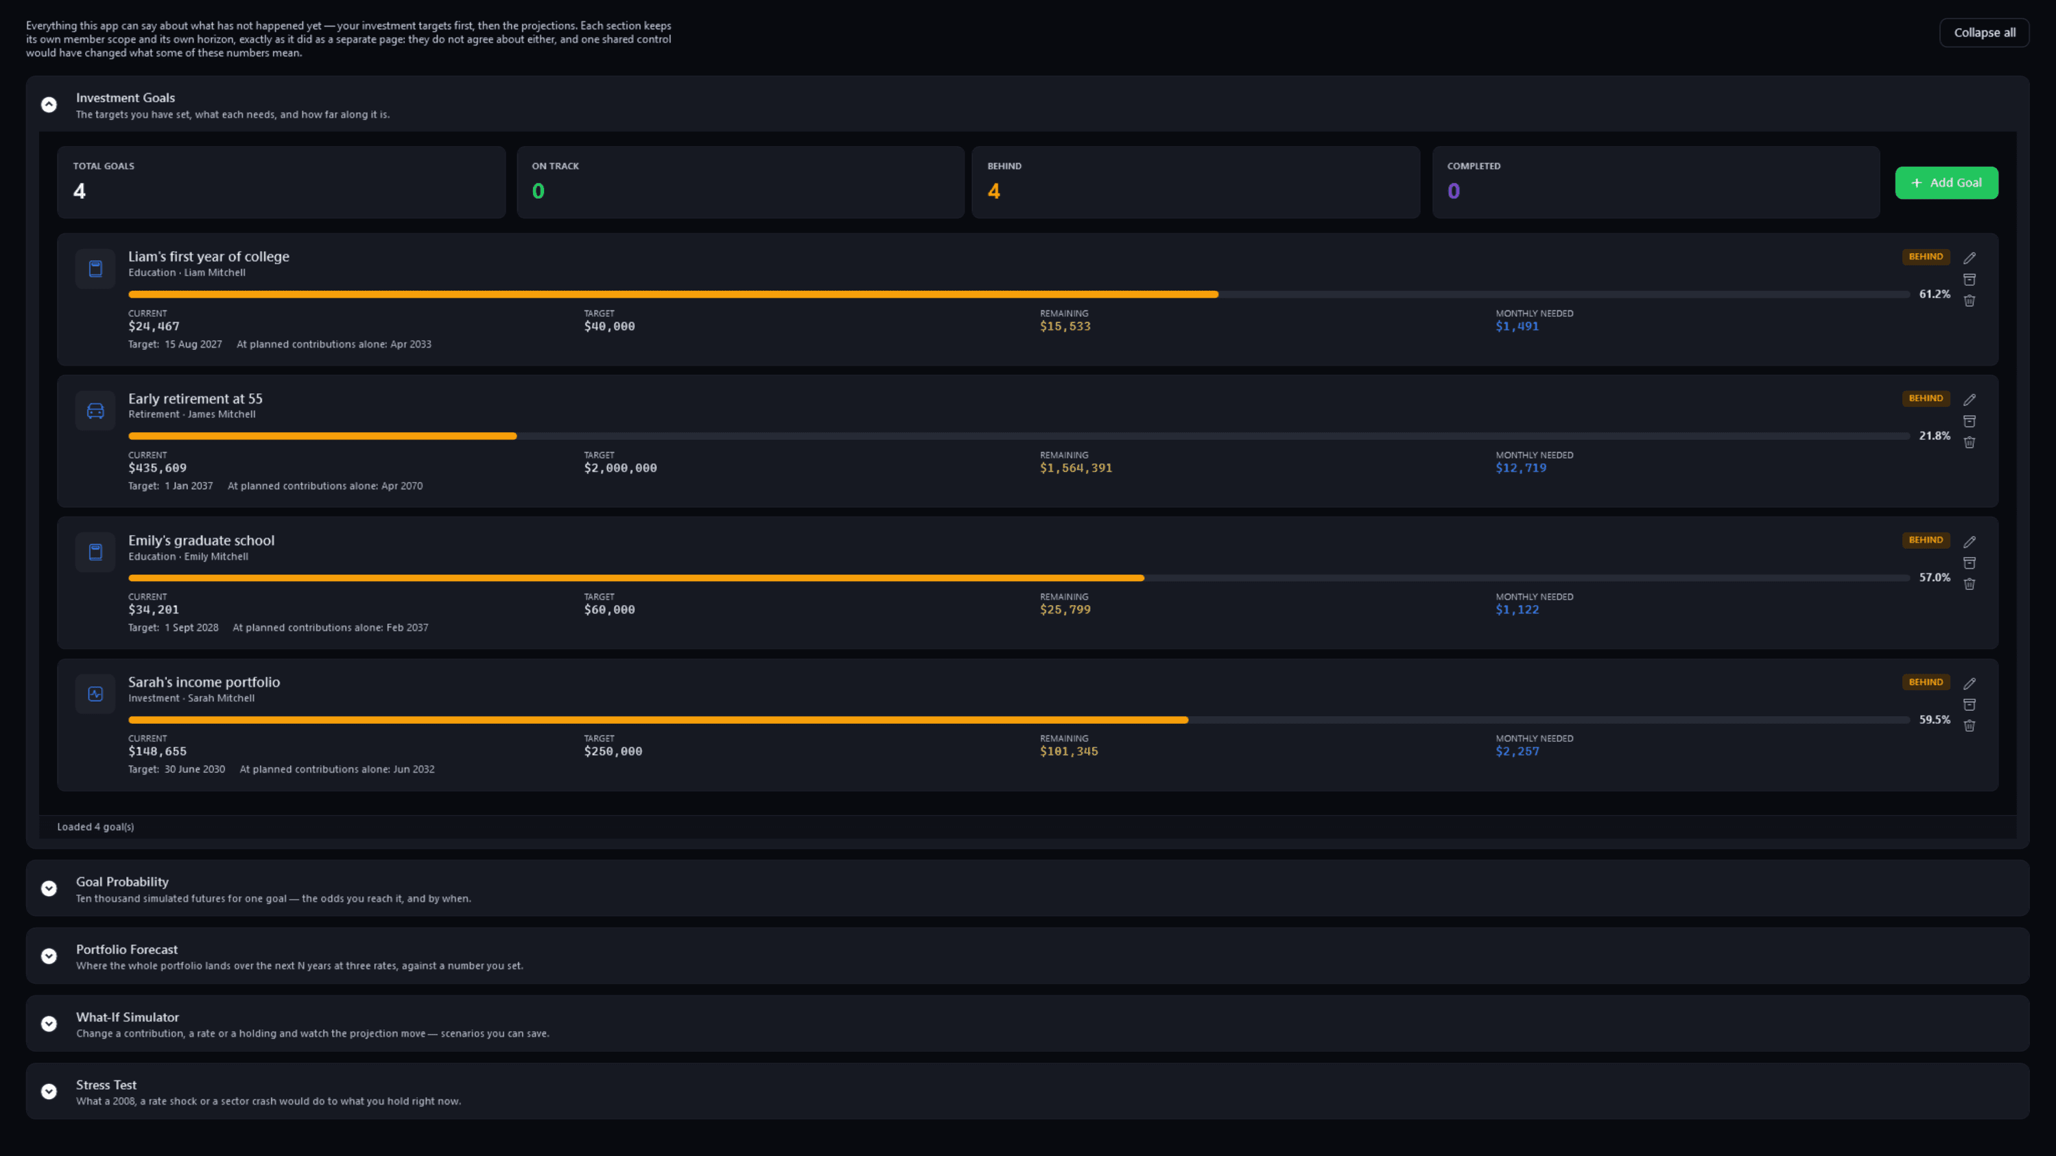Click remaining amount $15,533
2056x1156 pixels.
click(x=1065, y=327)
